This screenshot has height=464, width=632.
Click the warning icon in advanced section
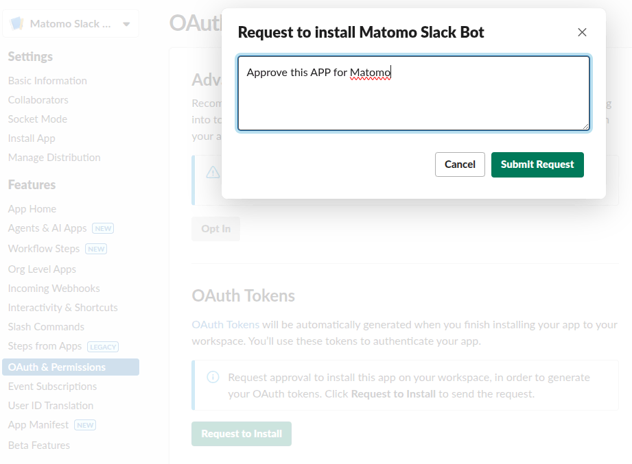213,172
